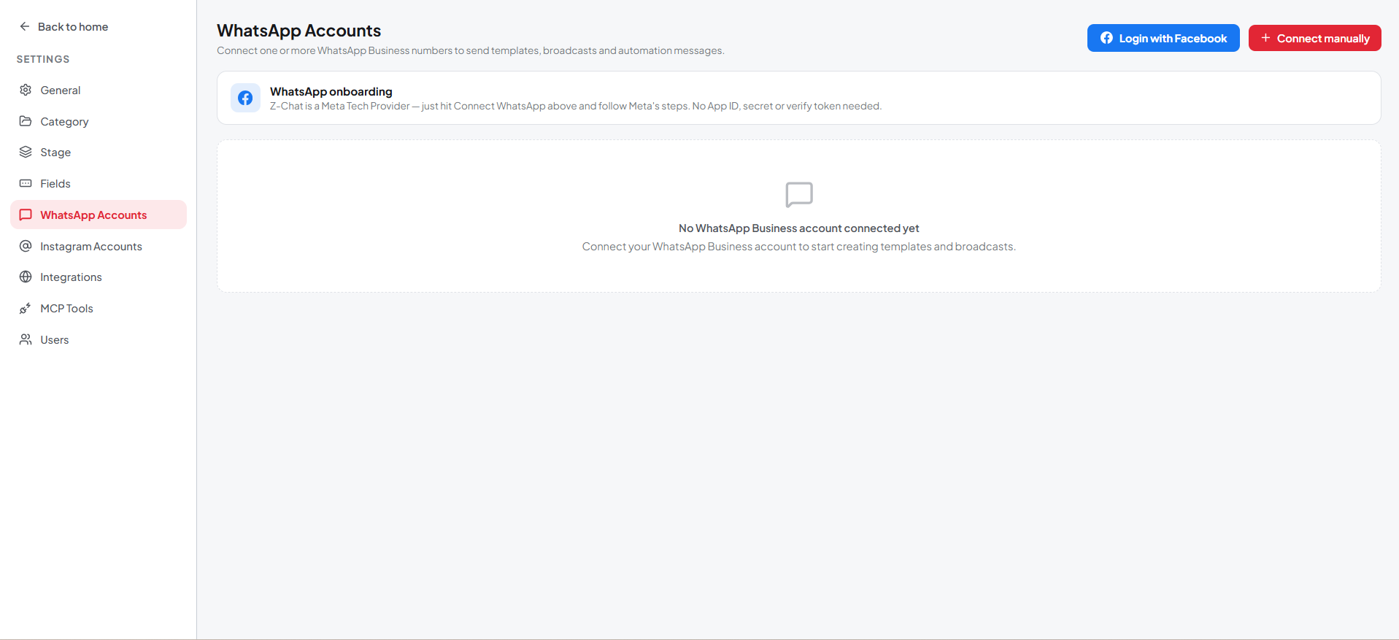Click the Category folder icon
Screen dimensions: 1399x640
click(x=26, y=121)
